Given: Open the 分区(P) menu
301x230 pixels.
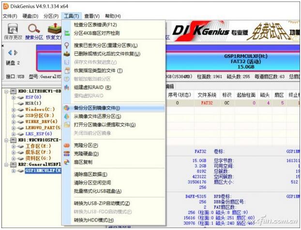Looking at the screenshot, I should [51, 16].
